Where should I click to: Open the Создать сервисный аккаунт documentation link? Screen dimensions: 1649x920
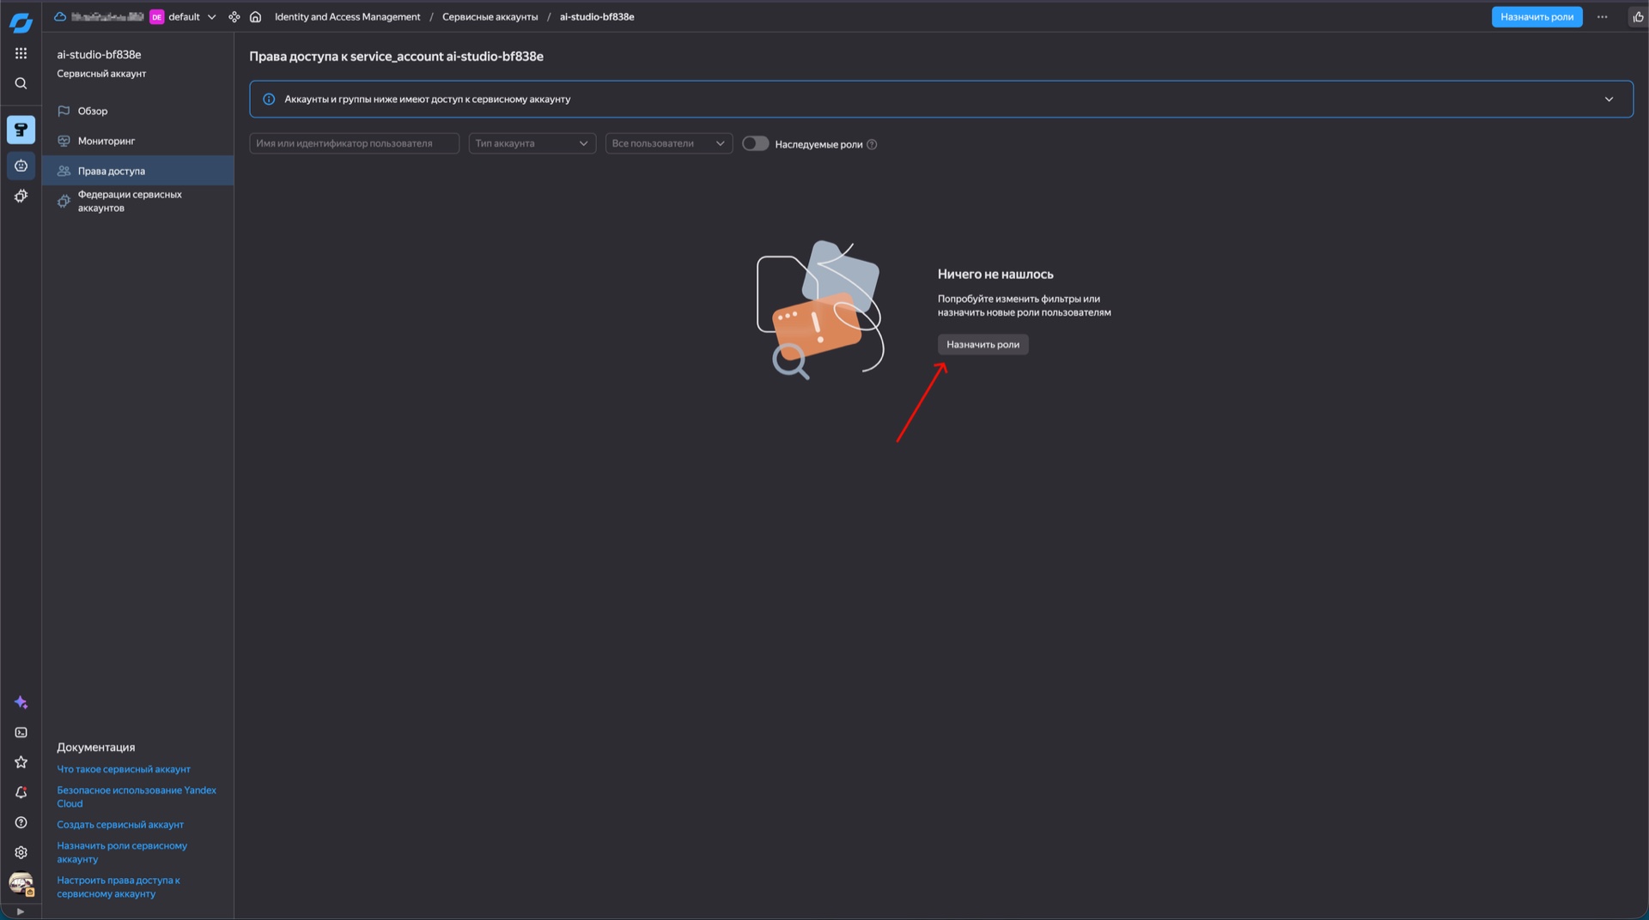120,825
